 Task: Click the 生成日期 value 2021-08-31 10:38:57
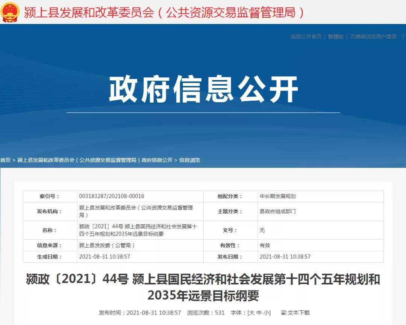(105, 257)
